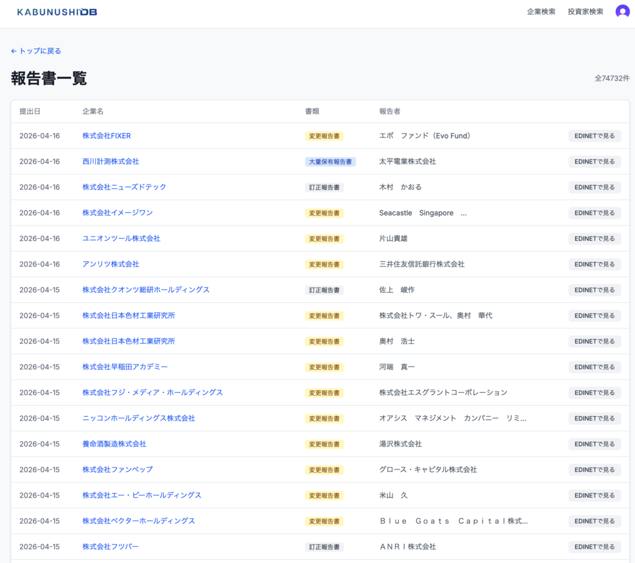
Task: Go back via トップに戻る link
Action: 36,51
